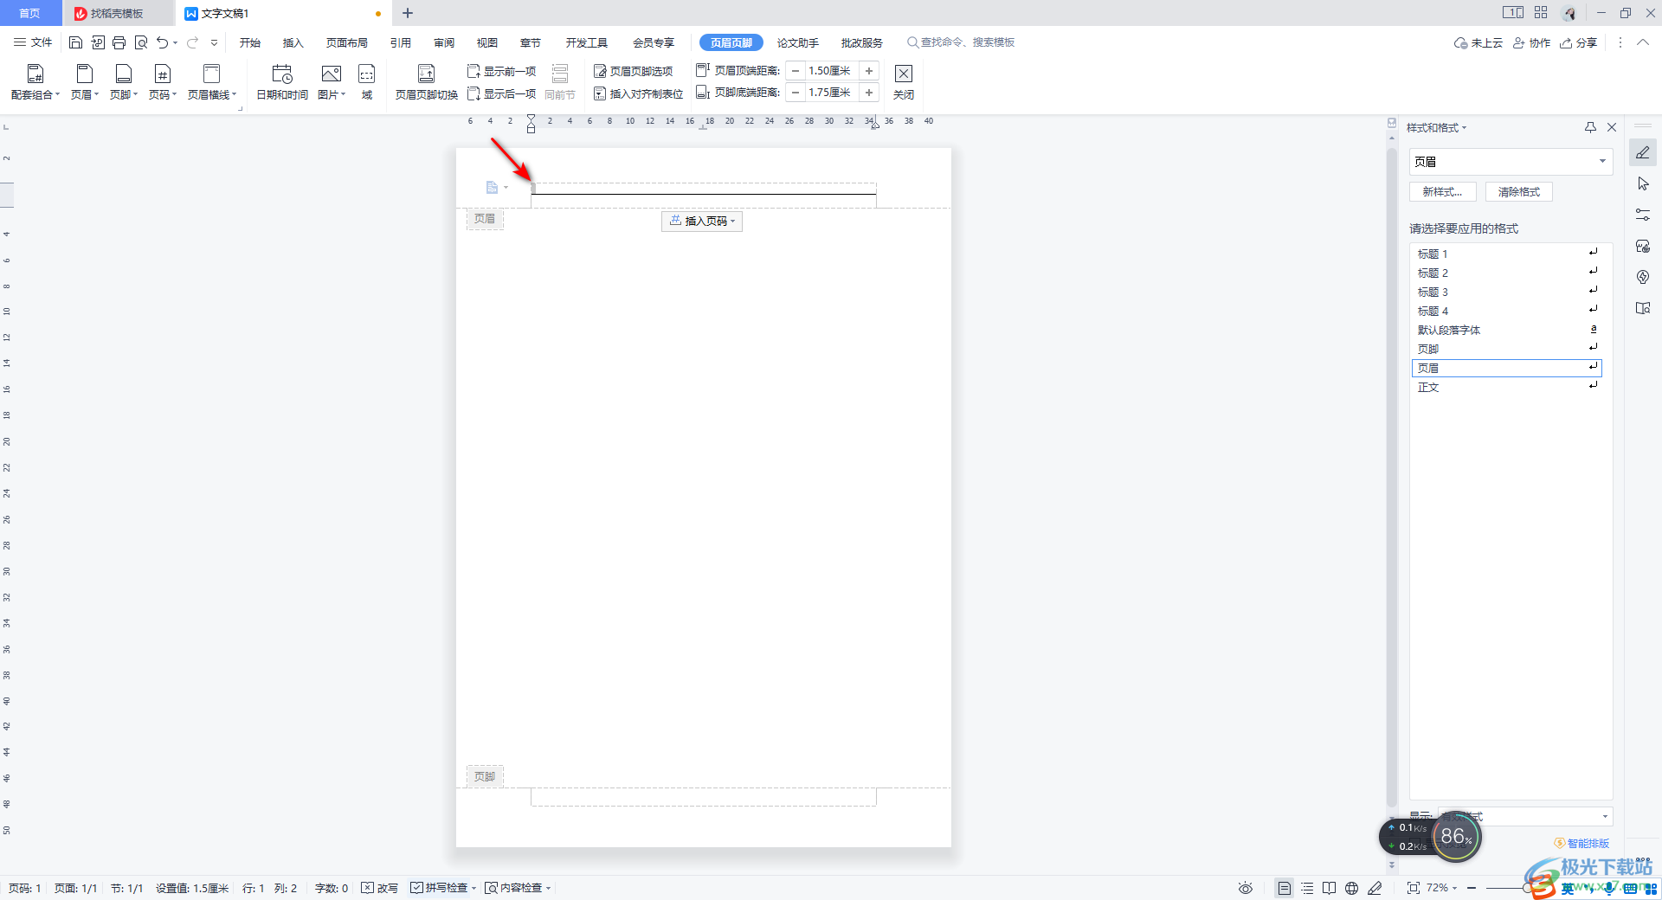
Task: Click the 新样式 new style button
Action: tap(1442, 192)
